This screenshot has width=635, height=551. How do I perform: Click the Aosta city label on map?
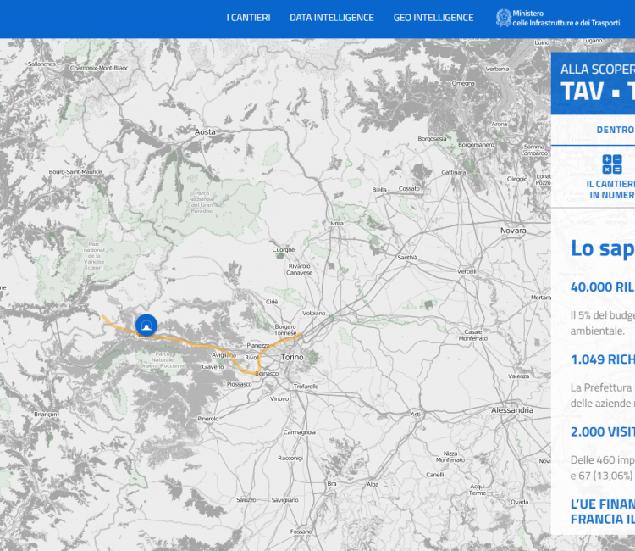pyautogui.click(x=206, y=131)
